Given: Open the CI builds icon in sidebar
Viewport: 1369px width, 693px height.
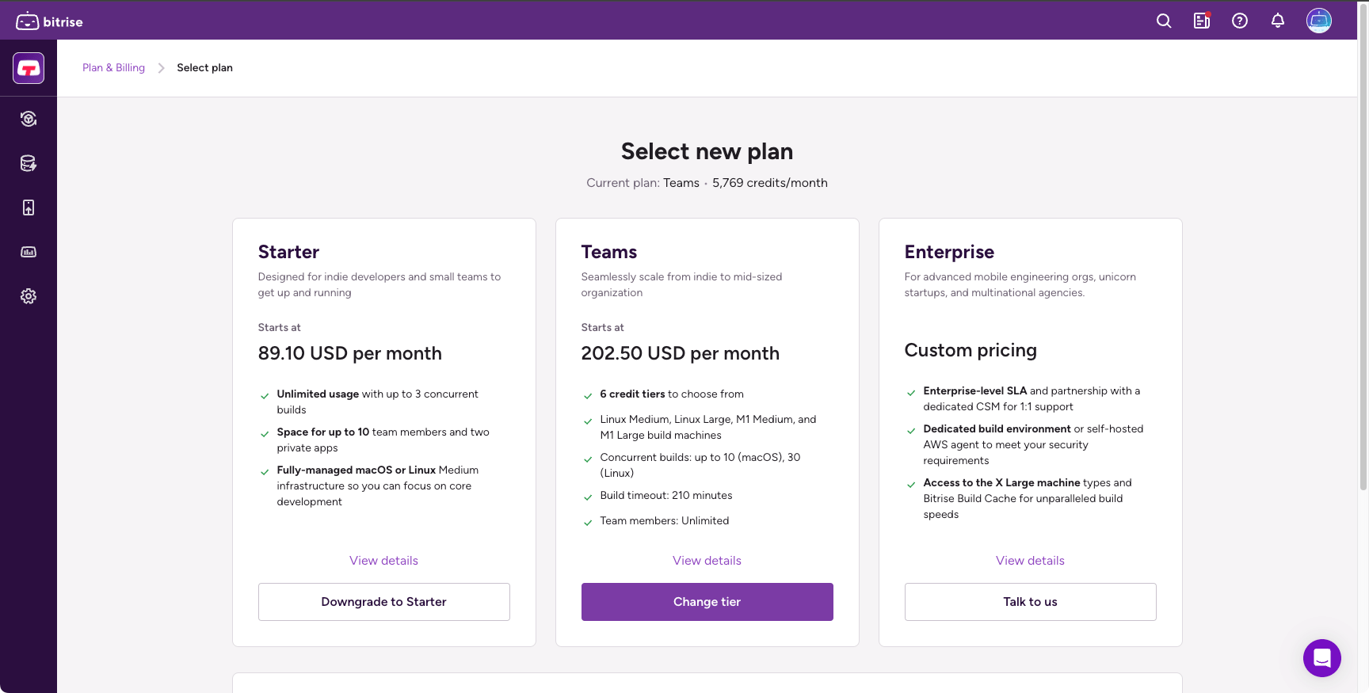Looking at the screenshot, I should tap(29, 118).
